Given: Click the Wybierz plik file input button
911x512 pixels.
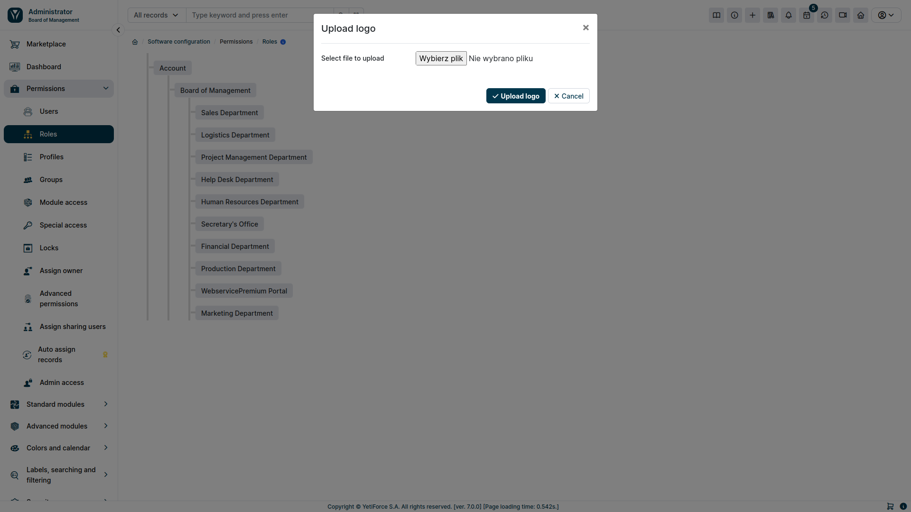Looking at the screenshot, I should (440, 58).
